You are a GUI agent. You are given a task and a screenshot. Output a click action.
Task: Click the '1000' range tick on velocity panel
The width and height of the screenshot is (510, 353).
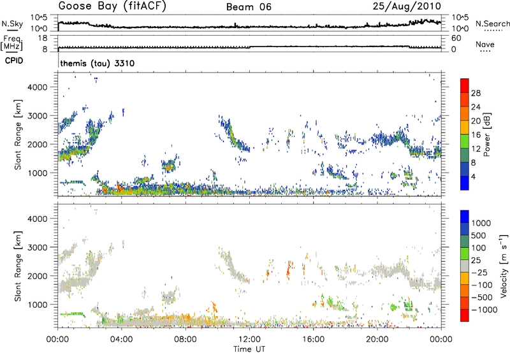pyautogui.click(x=38, y=305)
